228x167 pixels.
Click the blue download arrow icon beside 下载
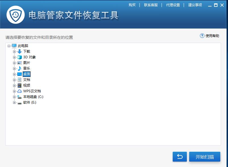pyautogui.click(x=19, y=51)
